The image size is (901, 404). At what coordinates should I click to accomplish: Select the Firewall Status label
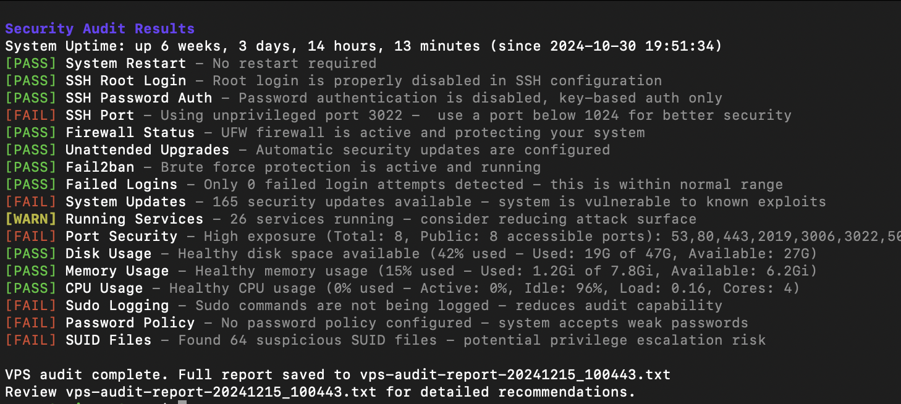130,132
